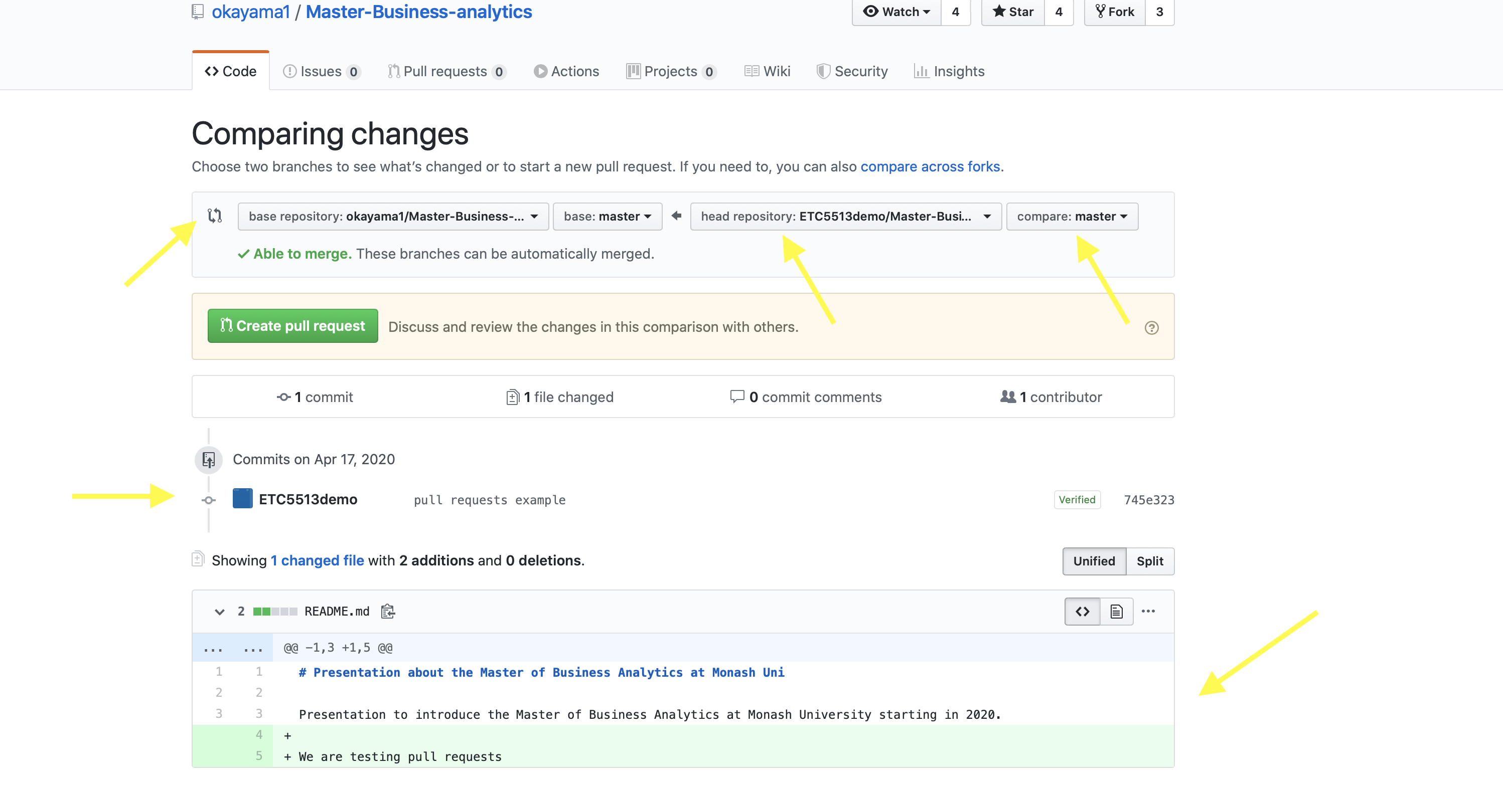1503x790 pixels.
Task: Collapse the README.md file diff
Action: pyautogui.click(x=219, y=612)
